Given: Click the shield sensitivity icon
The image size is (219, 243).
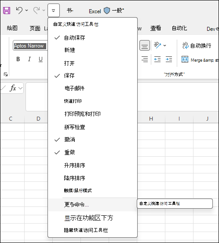Looking at the screenshot, I should tap(107, 11).
